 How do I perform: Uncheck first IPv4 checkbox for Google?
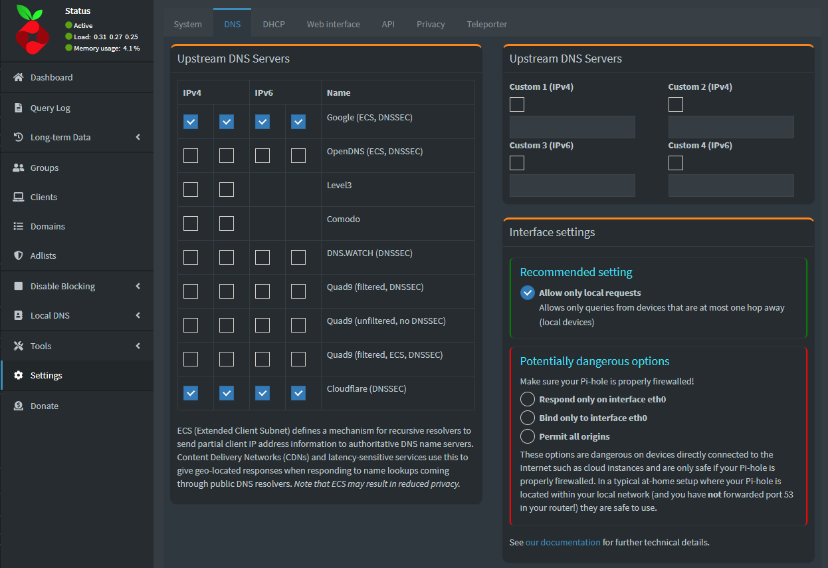coord(191,122)
